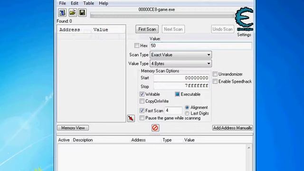Enable the CopyOnWrite checkbox

click(x=142, y=101)
